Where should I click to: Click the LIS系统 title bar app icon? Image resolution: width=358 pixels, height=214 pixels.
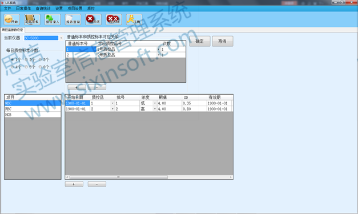(3, 3)
